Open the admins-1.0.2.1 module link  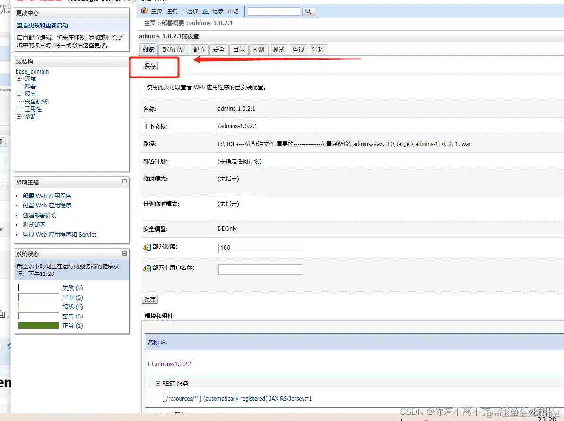point(174,364)
